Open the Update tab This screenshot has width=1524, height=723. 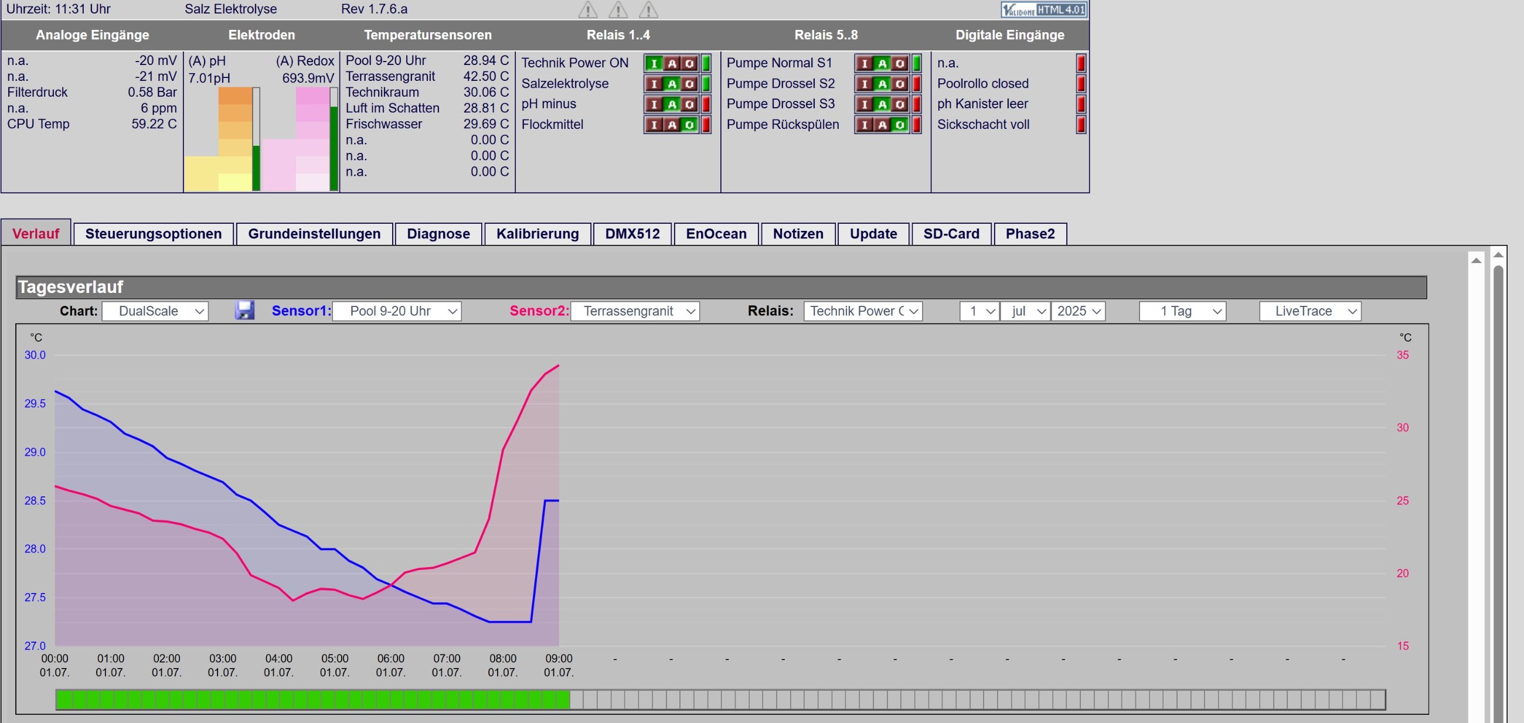click(x=873, y=234)
